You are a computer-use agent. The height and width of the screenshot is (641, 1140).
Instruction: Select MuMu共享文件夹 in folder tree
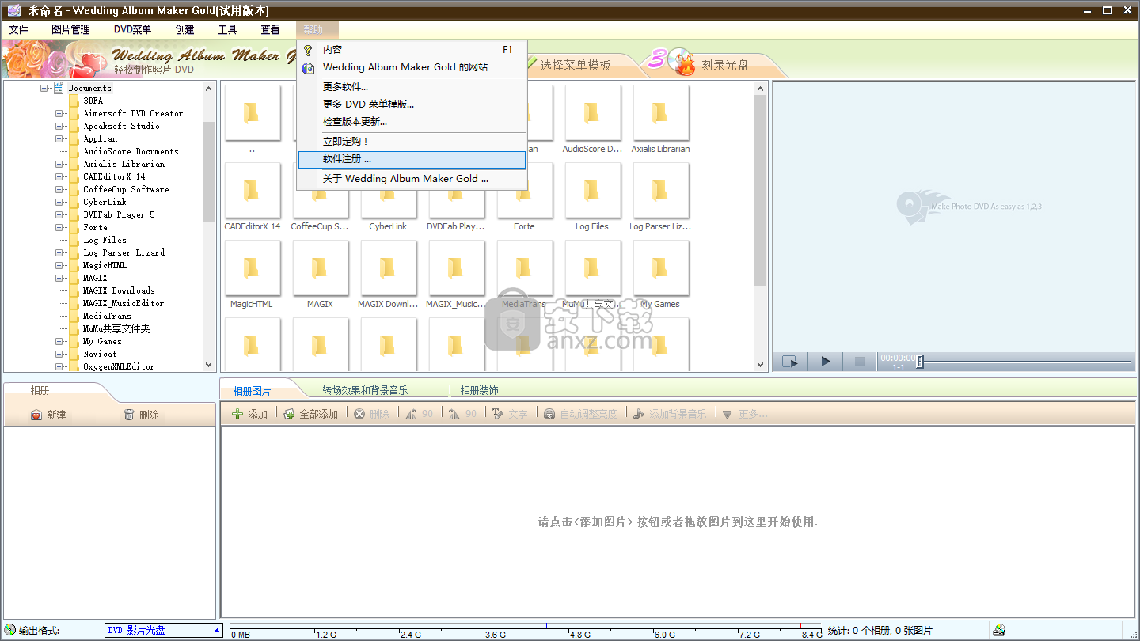tap(116, 328)
